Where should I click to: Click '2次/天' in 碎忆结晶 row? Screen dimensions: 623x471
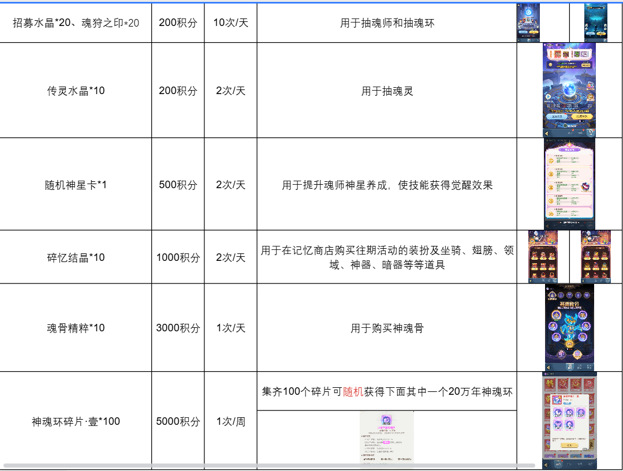231,258
